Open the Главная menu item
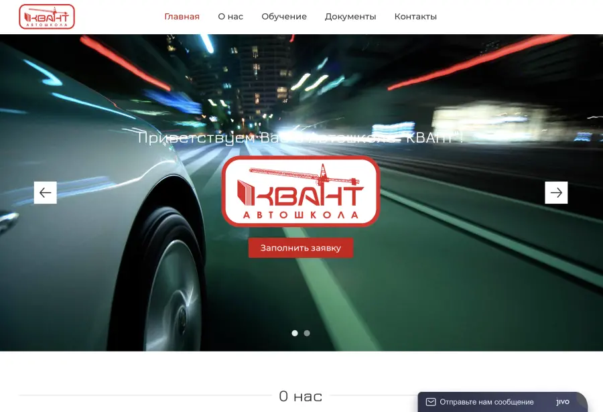The width and height of the screenshot is (603, 412). pyautogui.click(x=182, y=17)
